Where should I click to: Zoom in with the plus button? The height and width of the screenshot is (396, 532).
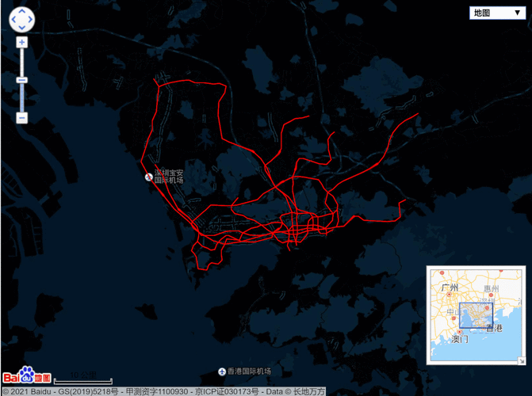(21, 42)
